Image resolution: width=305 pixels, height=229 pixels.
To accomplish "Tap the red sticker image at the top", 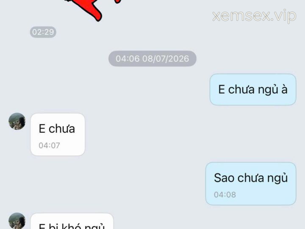I will pyautogui.click(x=91, y=9).
